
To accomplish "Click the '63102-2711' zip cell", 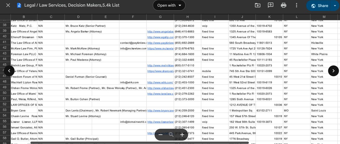I will coord(269,110).
